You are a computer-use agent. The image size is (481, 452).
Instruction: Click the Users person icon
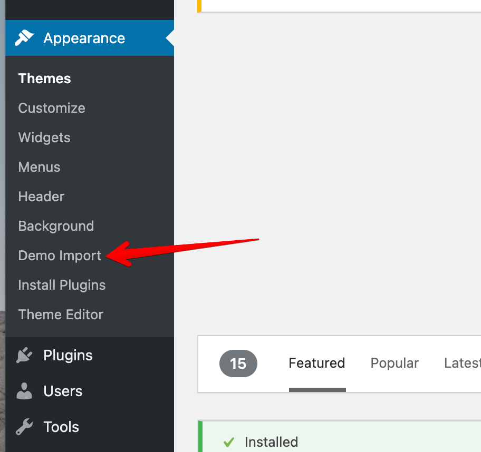(25, 391)
